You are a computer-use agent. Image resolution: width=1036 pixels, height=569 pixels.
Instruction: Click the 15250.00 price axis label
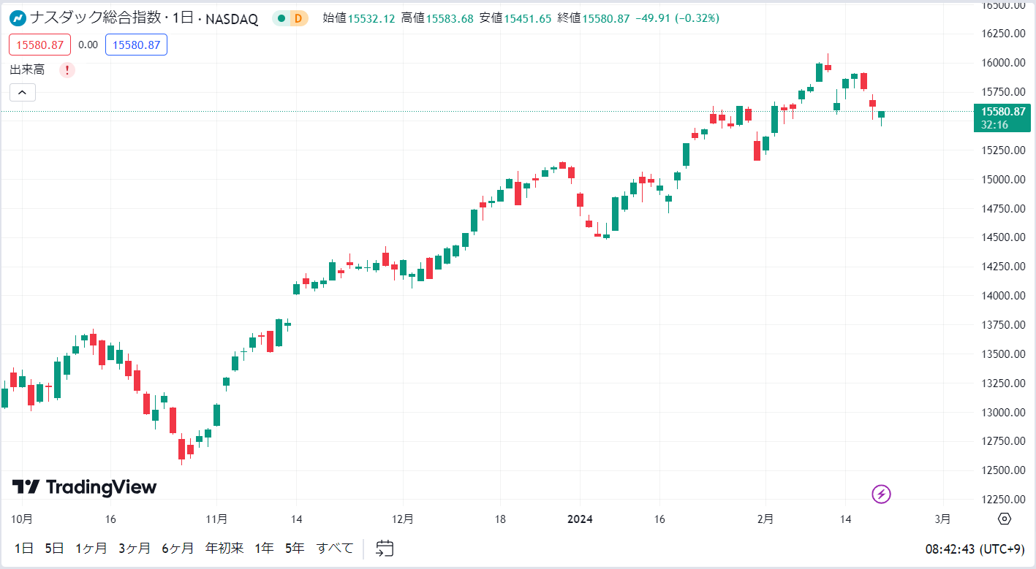click(x=1003, y=150)
